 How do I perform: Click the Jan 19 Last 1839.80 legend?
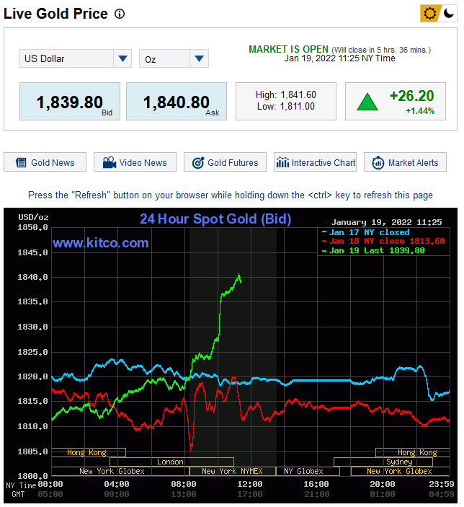tap(373, 250)
